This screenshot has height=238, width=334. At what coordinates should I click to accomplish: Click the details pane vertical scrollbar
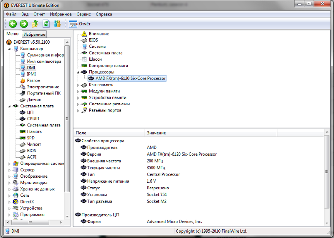[x=327, y=178]
